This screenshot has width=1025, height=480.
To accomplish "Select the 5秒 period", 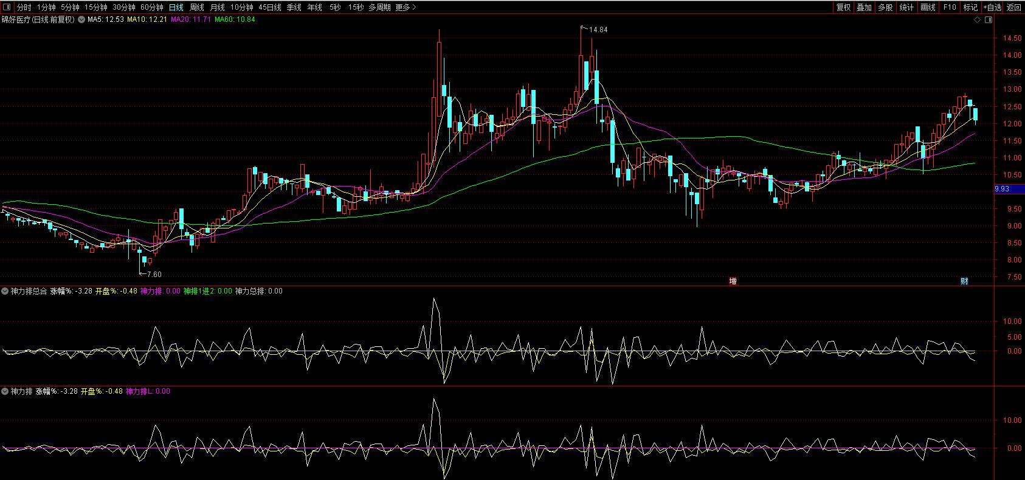I will [335, 7].
